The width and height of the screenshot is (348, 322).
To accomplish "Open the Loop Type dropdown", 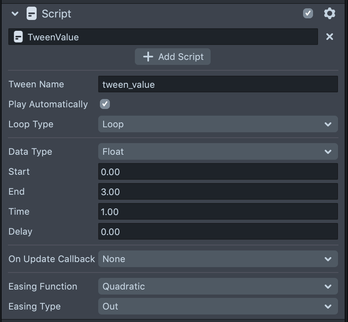I will click(218, 124).
